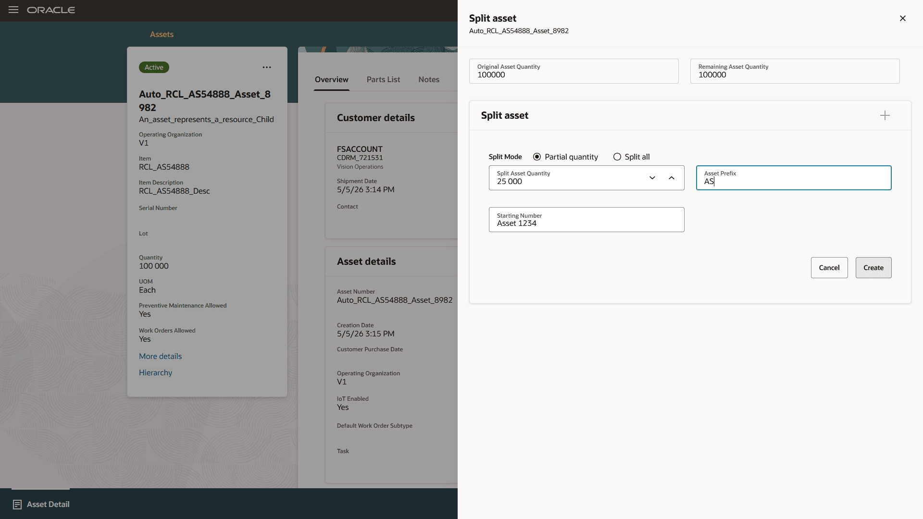This screenshot has height=519, width=923.
Task: Click the Active status badge
Action: coord(154,67)
